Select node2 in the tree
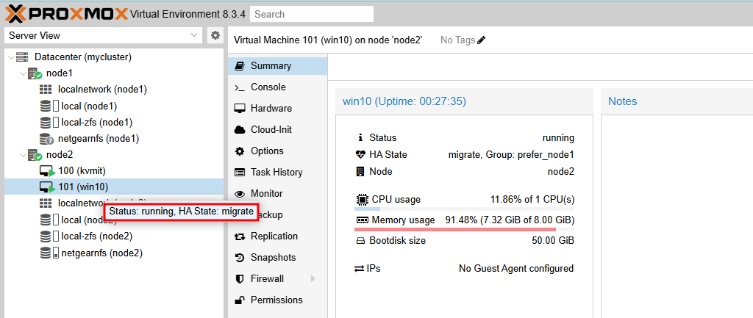This screenshot has height=318, width=753. (60, 155)
